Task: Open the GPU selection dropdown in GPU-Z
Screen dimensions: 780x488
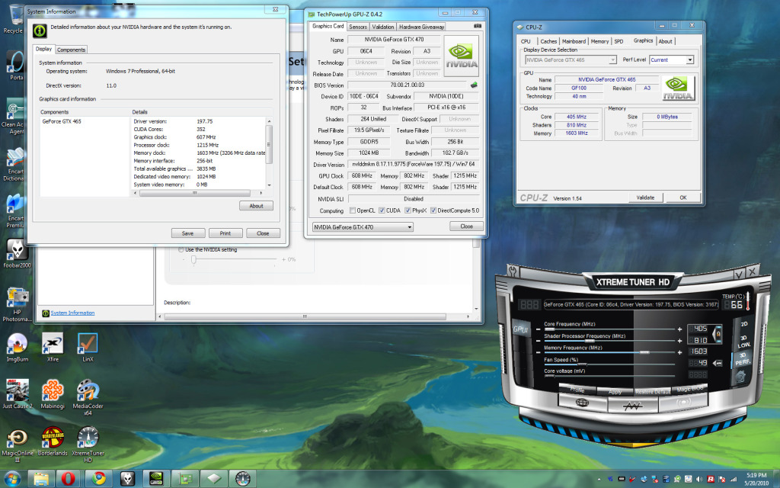Action: 363,226
